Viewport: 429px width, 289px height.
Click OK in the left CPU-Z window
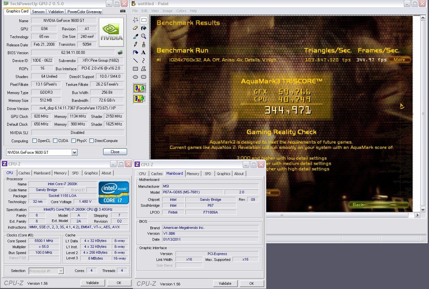coord(119,283)
